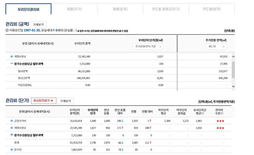Click the 우리단지 단가 column header

tap(93, 112)
